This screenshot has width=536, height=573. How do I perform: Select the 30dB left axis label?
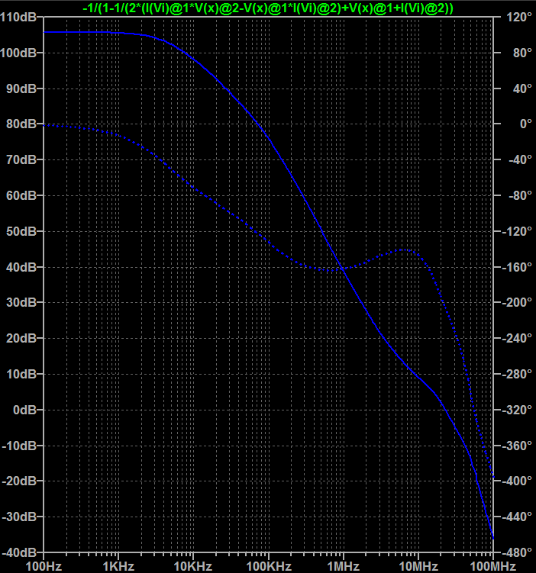pos(21,302)
